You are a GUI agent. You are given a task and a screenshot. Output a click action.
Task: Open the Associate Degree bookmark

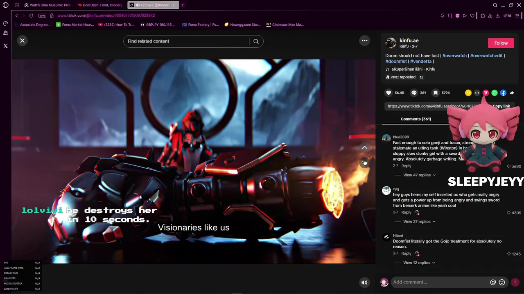32,24
